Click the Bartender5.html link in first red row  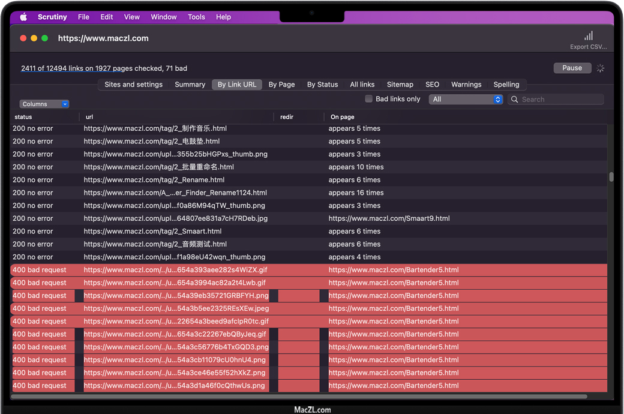click(x=393, y=270)
